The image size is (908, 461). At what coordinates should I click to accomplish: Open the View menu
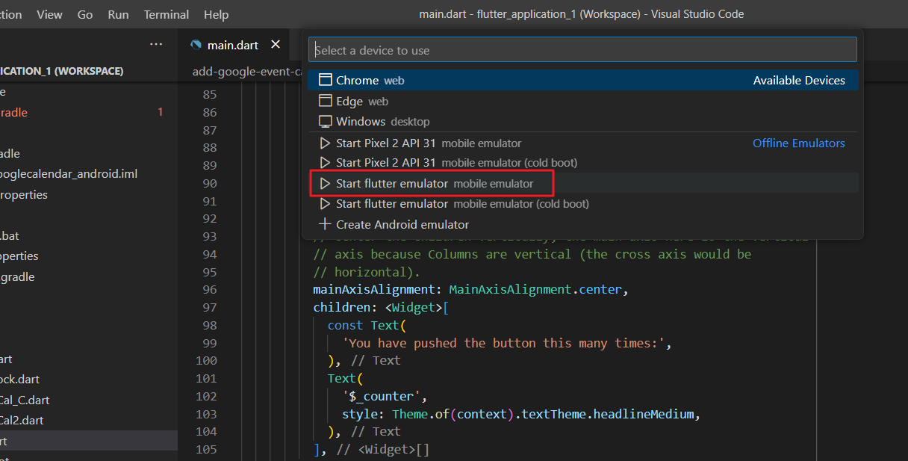[49, 14]
